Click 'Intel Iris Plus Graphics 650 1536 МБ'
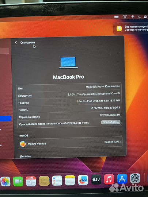The width and height of the screenshot is (148, 197). [x=98, y=101]
